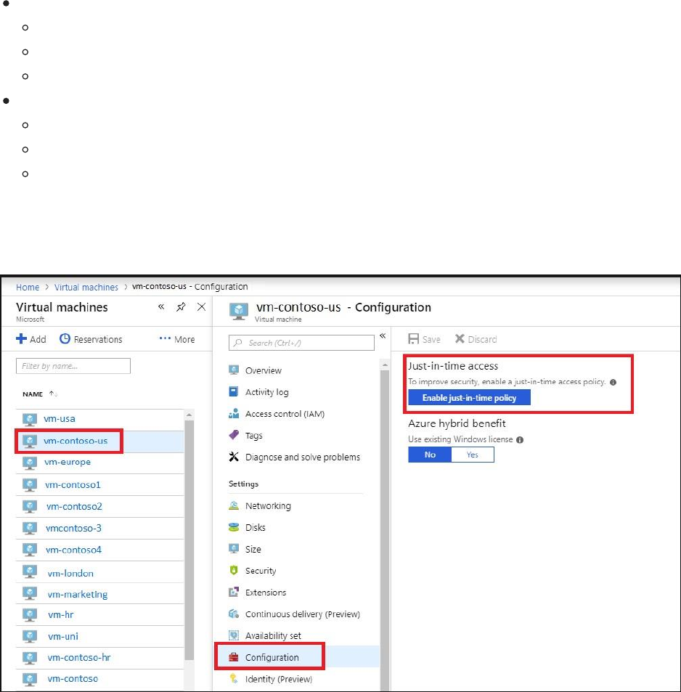Click the Filter by name field

73,366
